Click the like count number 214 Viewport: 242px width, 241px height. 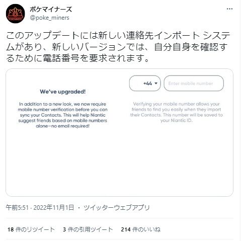click(126, 229)
